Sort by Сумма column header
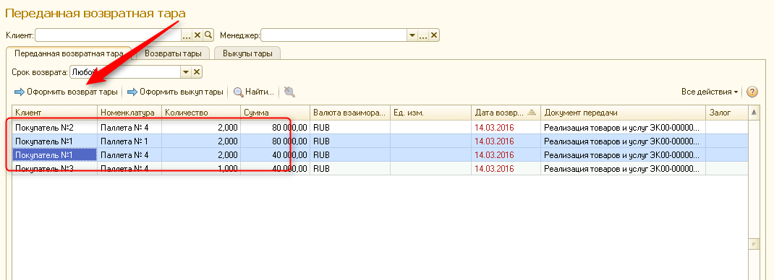 pyautogui.click(x=275, y=113)
